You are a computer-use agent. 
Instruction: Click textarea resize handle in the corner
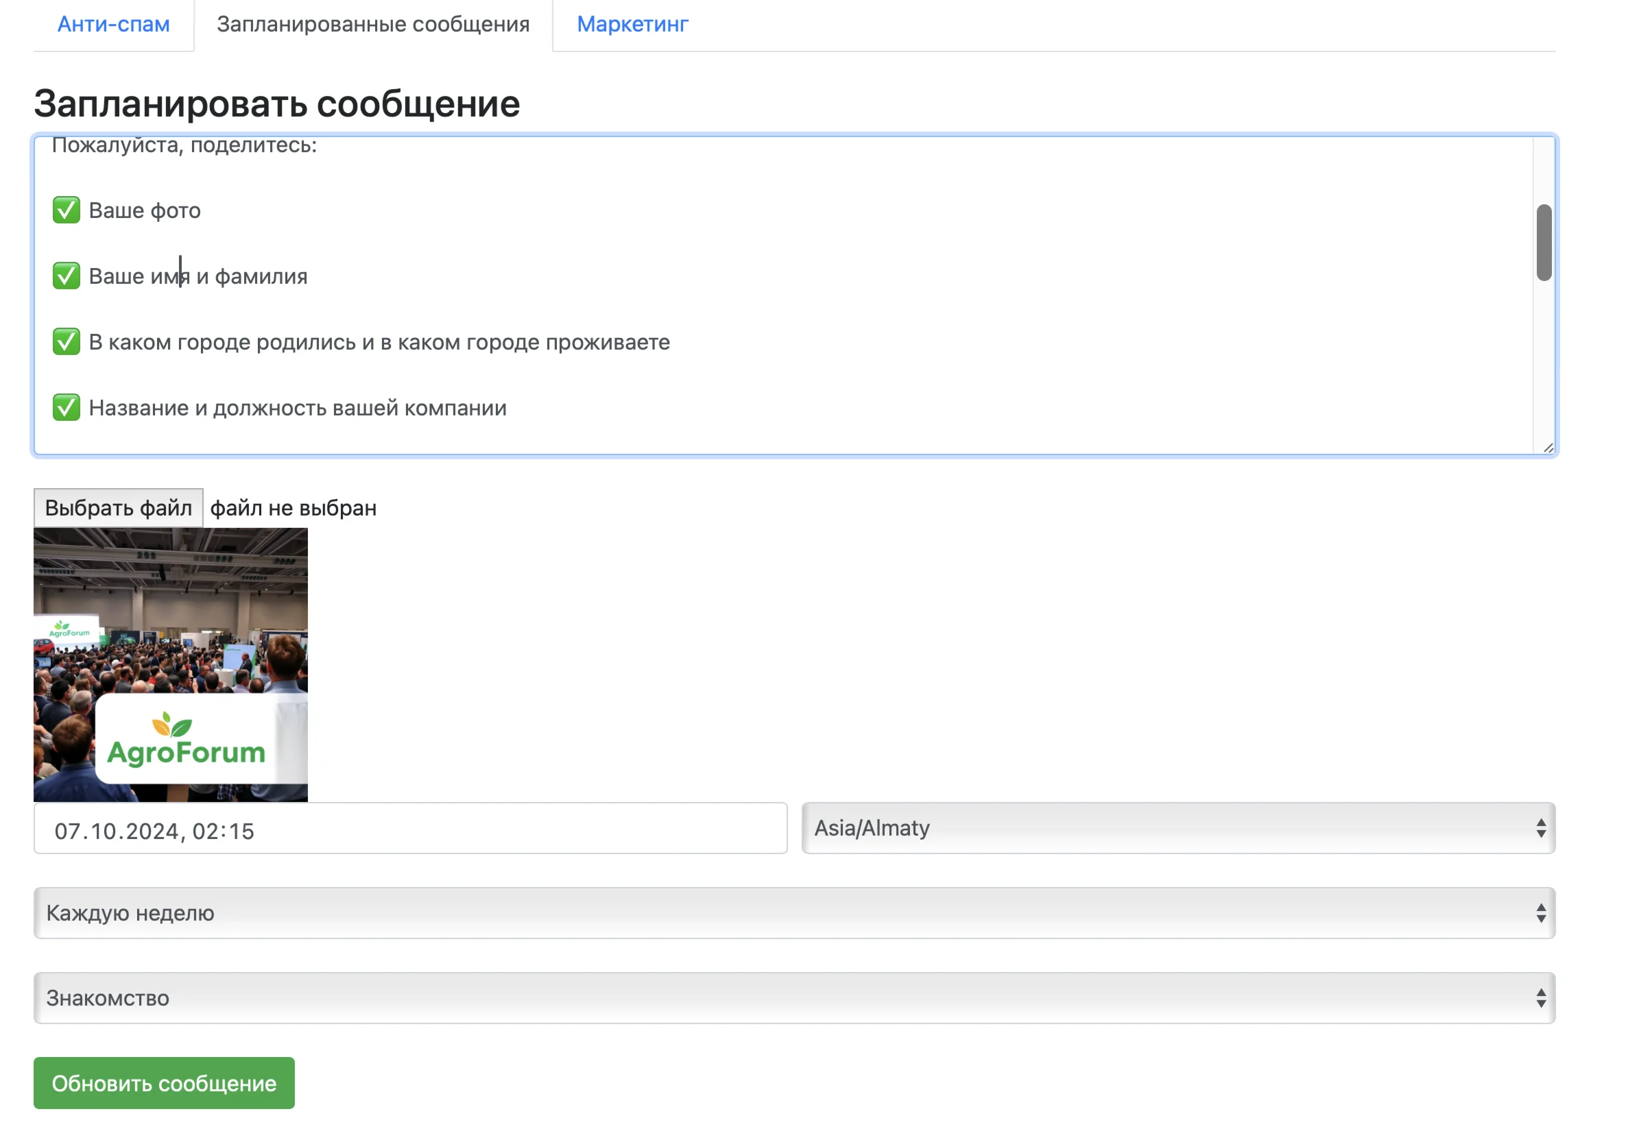pyautogui.click(x=1548, y=448)
